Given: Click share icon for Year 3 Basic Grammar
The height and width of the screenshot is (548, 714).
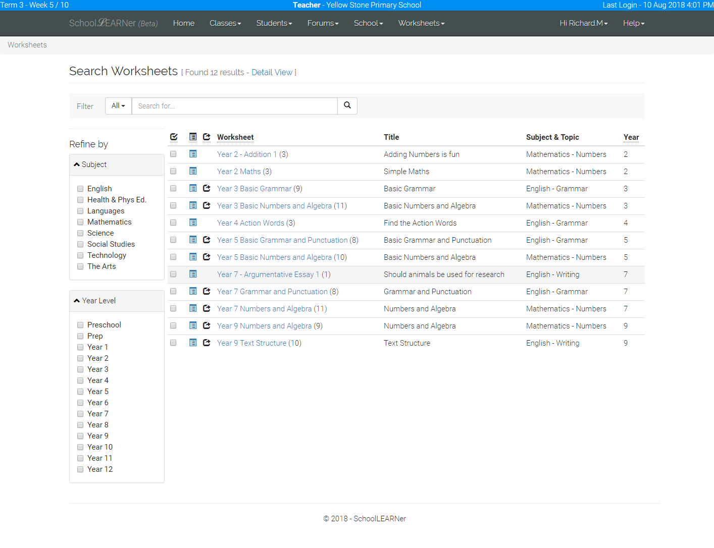Looking at the screenshot, I should pyautogui.click(x=207, y=189).
